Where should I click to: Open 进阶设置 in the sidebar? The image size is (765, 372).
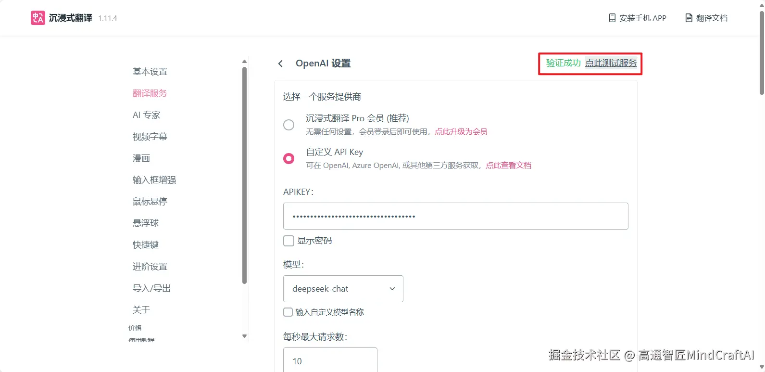[150, 267]
